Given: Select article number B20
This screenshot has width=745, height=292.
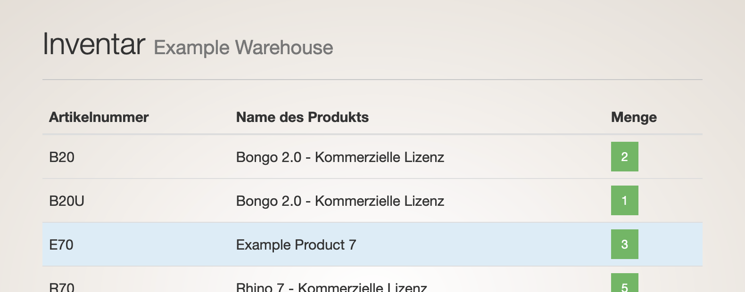Looking at the screenshot, I should click(x=62, y=157).
